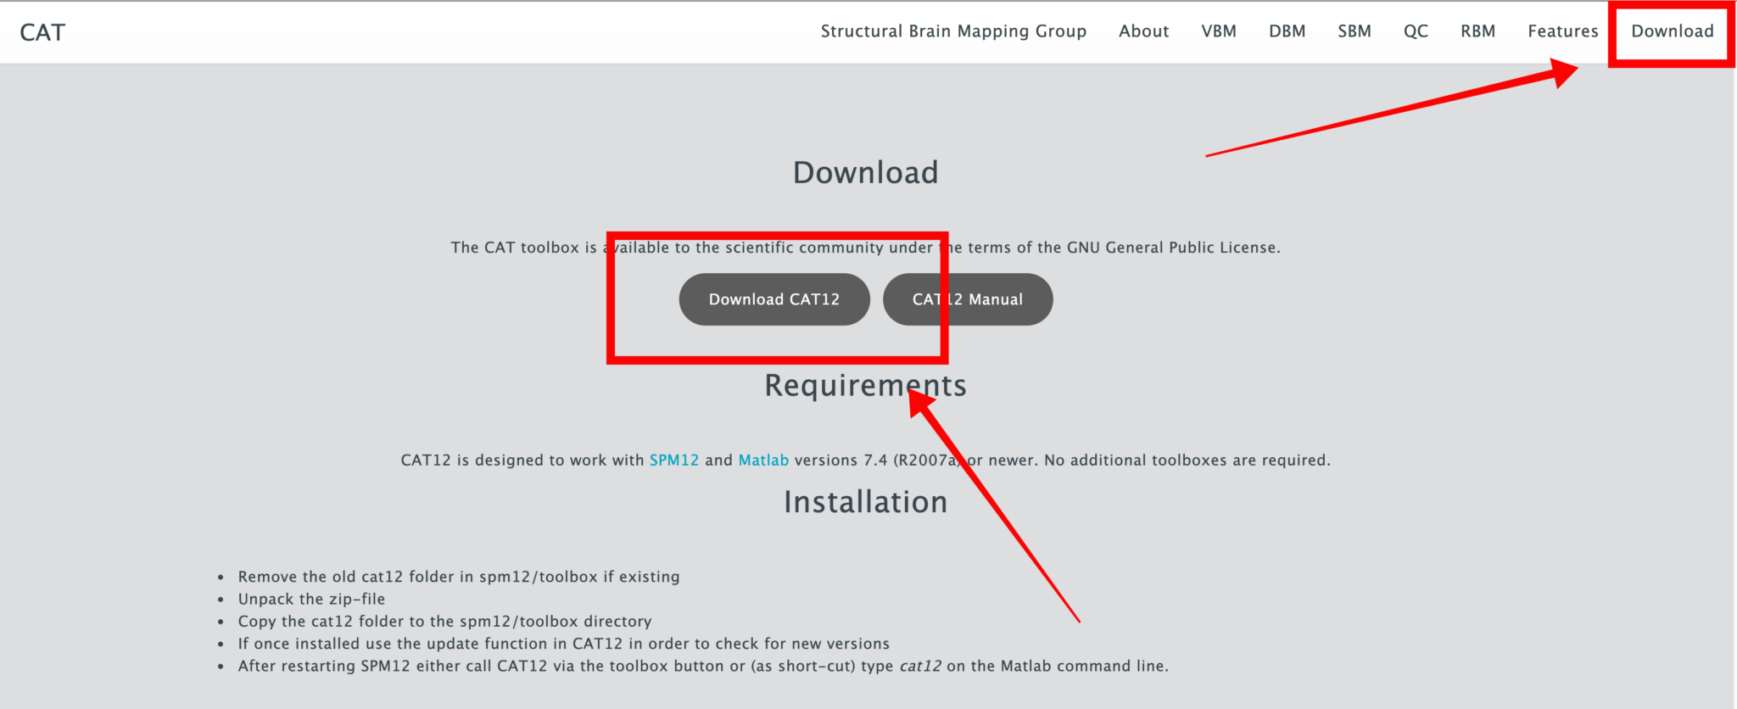Open the QC navigation link
The height and width of the screenshot is (709, 1737).
1416,31
